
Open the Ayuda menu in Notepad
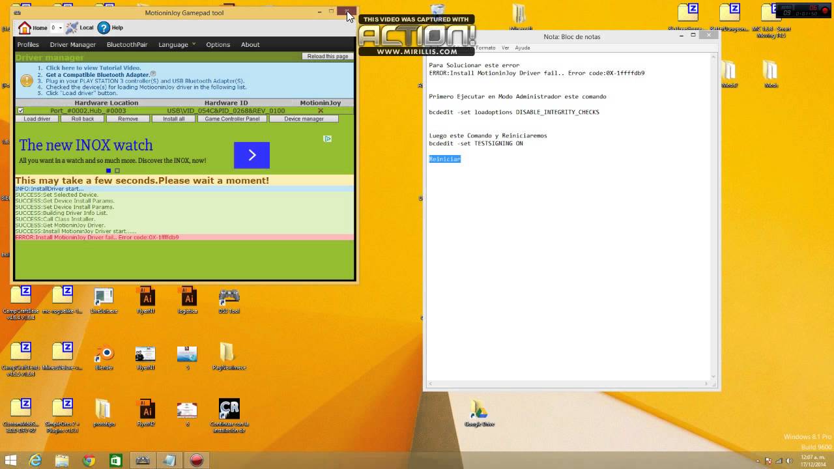coord(523,48)
